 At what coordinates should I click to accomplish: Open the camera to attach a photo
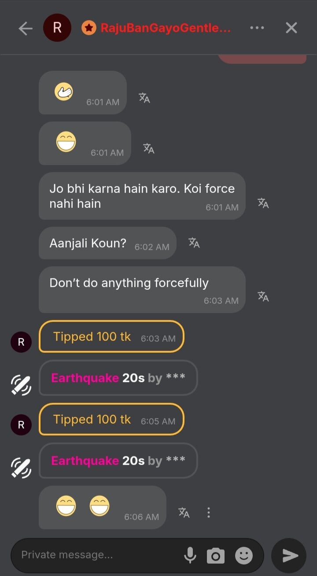[216, 556]
